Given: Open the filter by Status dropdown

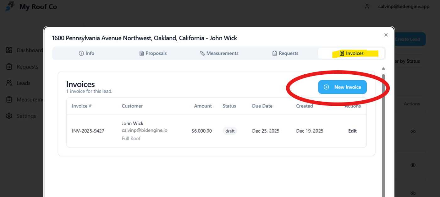Looking at the screenshot, I should (x=410, y=61).
